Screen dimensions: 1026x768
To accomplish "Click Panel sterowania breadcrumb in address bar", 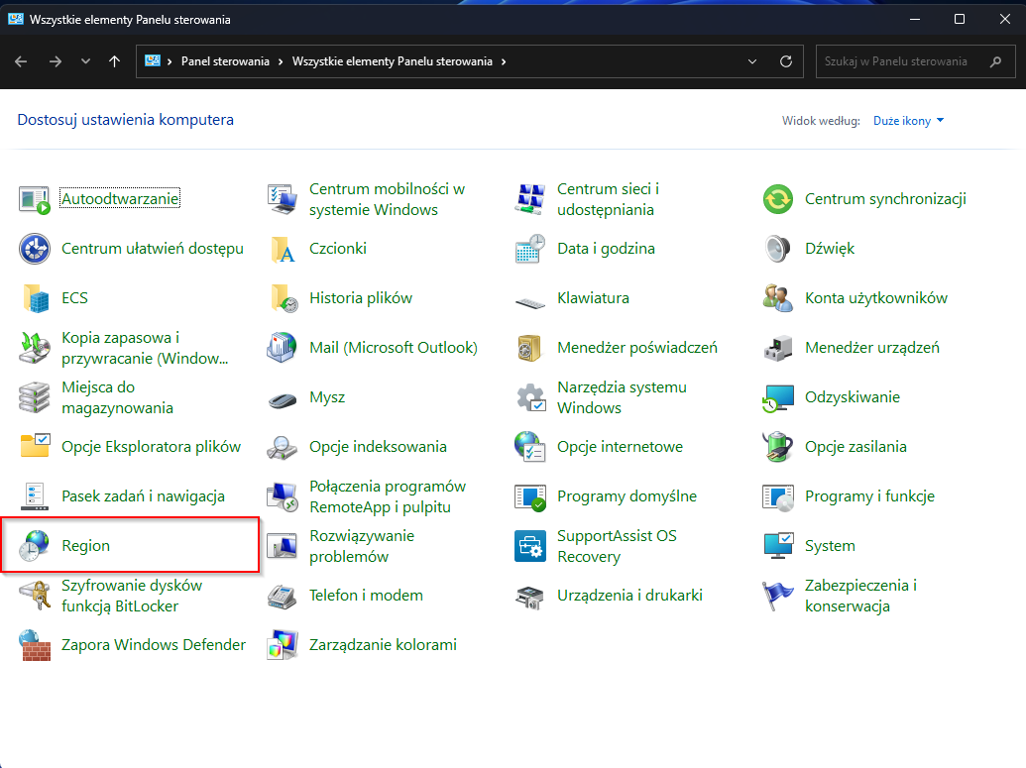I will point(225,61).
